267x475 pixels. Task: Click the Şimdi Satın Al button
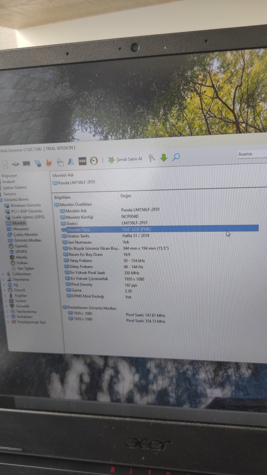(125, 159)
